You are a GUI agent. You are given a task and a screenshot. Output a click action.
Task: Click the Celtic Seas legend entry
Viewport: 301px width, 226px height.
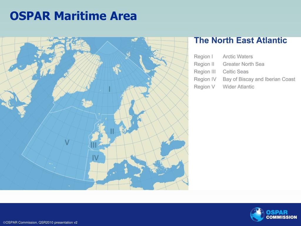[x=235, y=72]
